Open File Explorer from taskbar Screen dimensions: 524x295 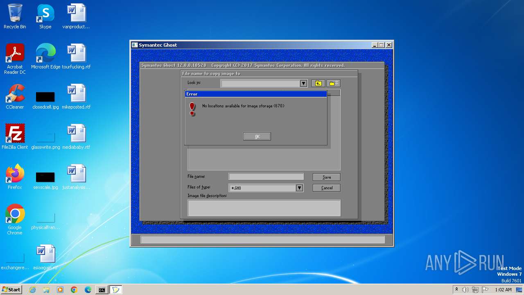tap(46, 290)
